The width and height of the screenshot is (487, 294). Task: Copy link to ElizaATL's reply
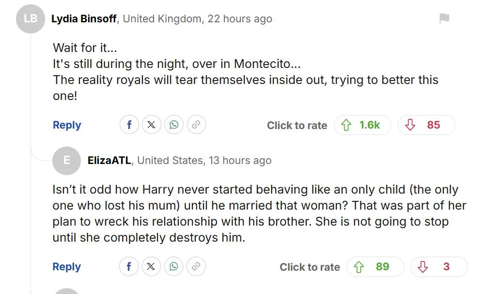(196, 267)
